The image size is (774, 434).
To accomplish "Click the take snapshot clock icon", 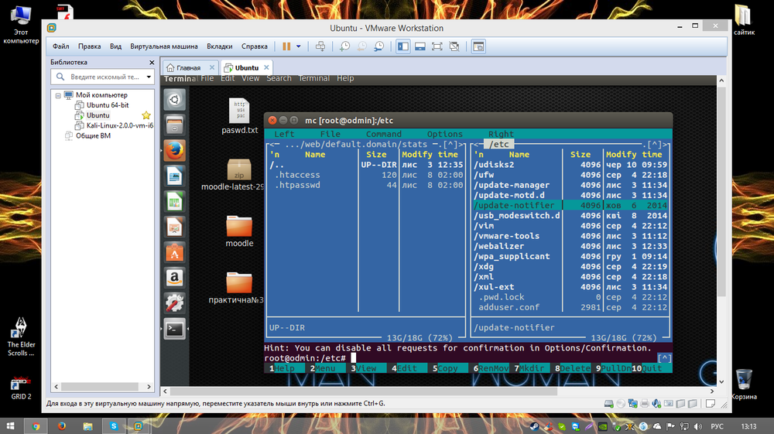I will (345, 46).
